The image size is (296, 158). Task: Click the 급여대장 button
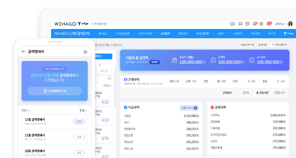[x=263, y=45]
